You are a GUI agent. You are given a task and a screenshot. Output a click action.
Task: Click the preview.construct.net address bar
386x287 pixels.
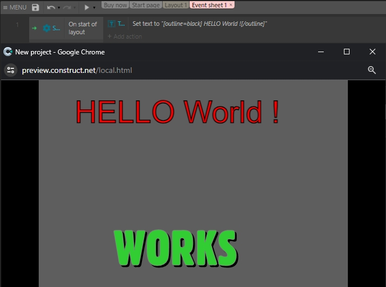77,70
